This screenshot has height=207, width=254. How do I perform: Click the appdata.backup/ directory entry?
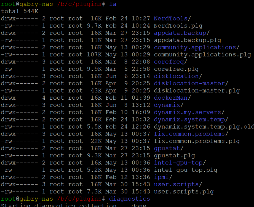point(182,33)
